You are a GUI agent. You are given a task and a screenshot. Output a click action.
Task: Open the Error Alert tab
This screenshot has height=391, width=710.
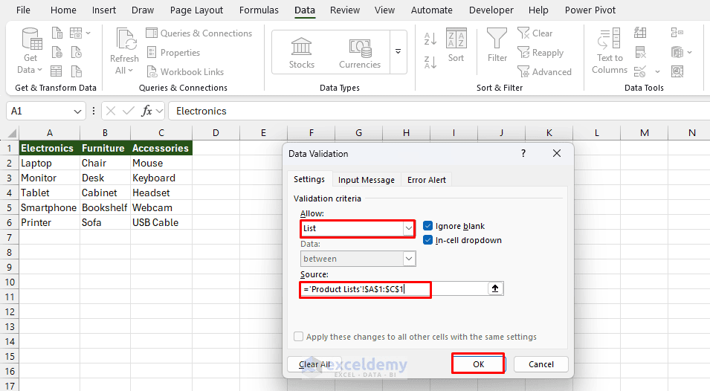tap(427, 180)
